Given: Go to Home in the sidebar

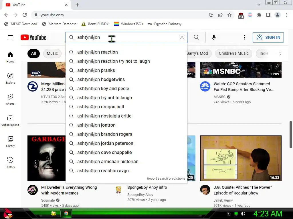Looking at the screenshot, I should pyautogui.click(x=10, y=57).
